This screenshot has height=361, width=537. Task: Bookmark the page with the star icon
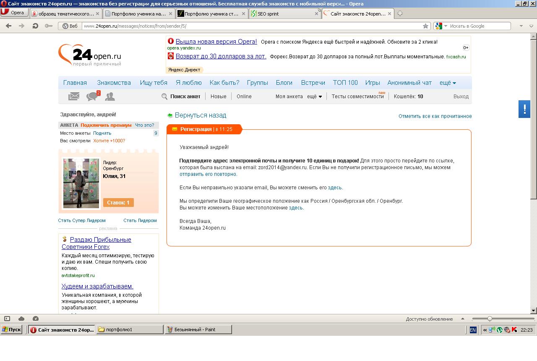tap(425, 26)
